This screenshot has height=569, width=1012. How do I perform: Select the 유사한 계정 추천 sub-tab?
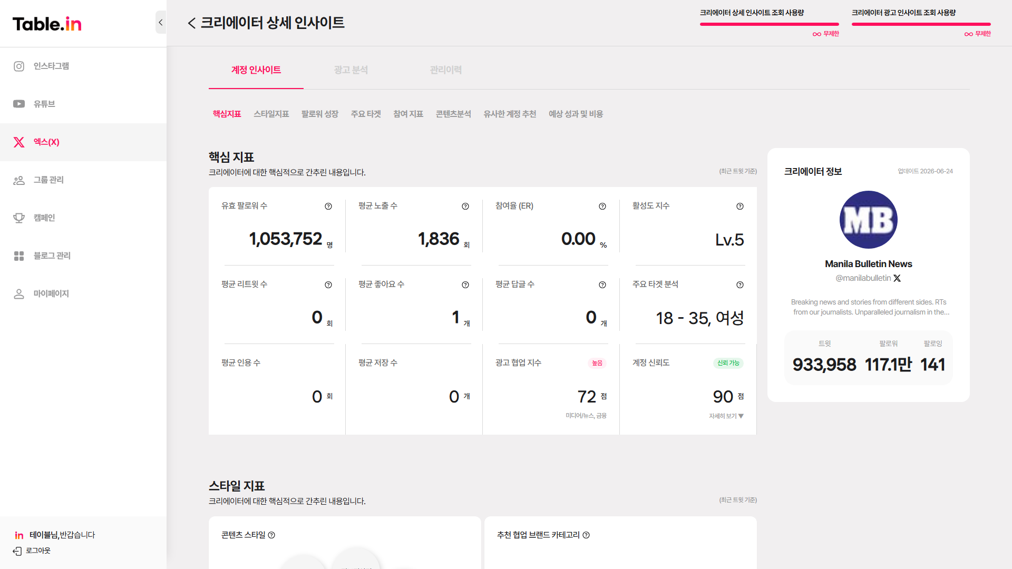coord(510,114)
